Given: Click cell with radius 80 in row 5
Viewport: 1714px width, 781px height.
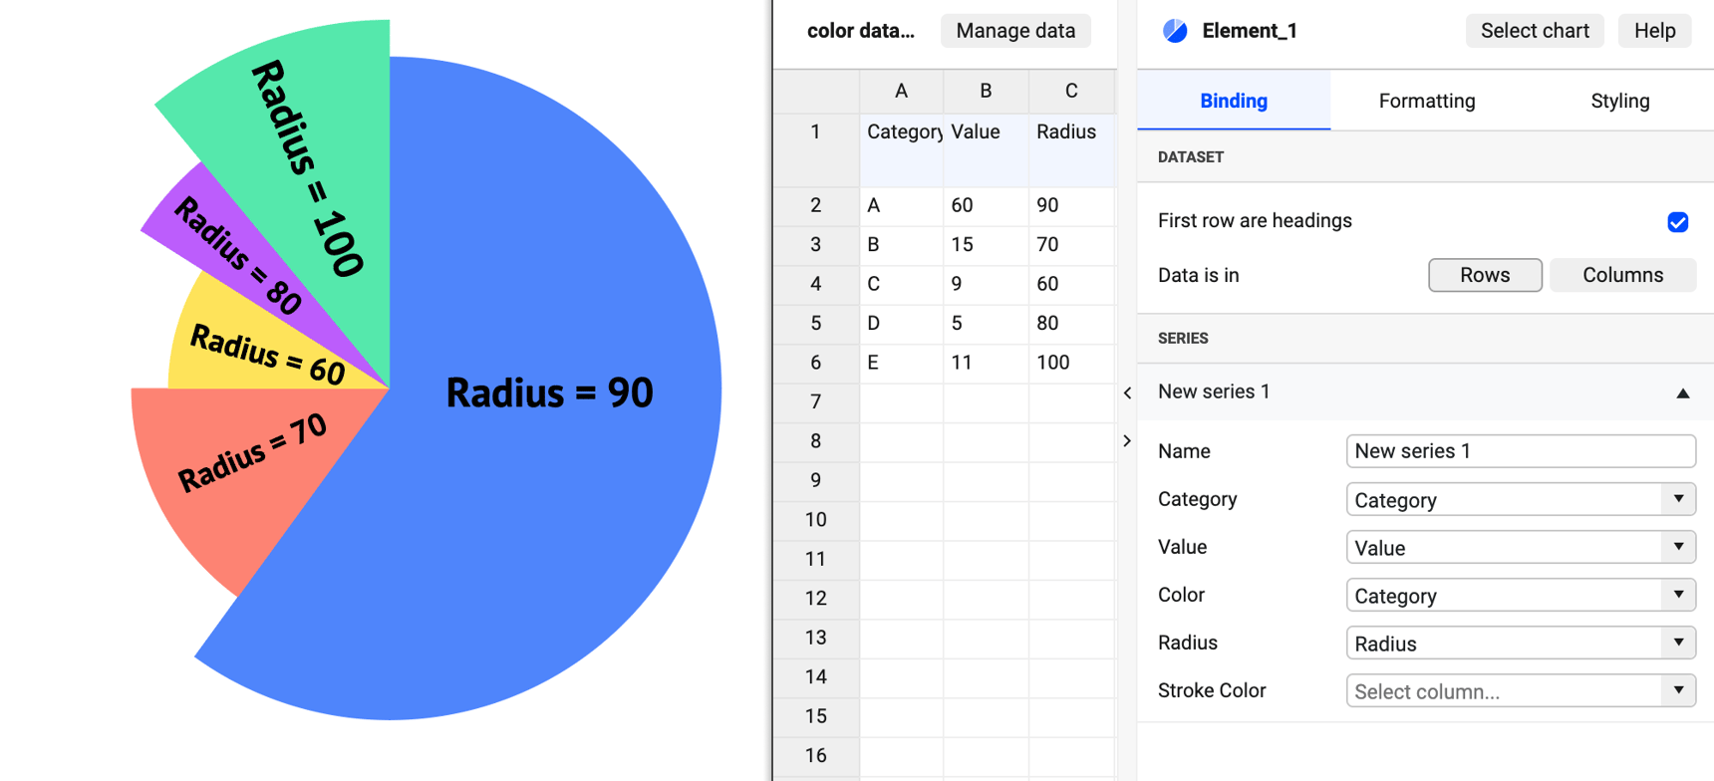Looking at the screenshot, I should pyautogui.click(x=1072, y=324).
